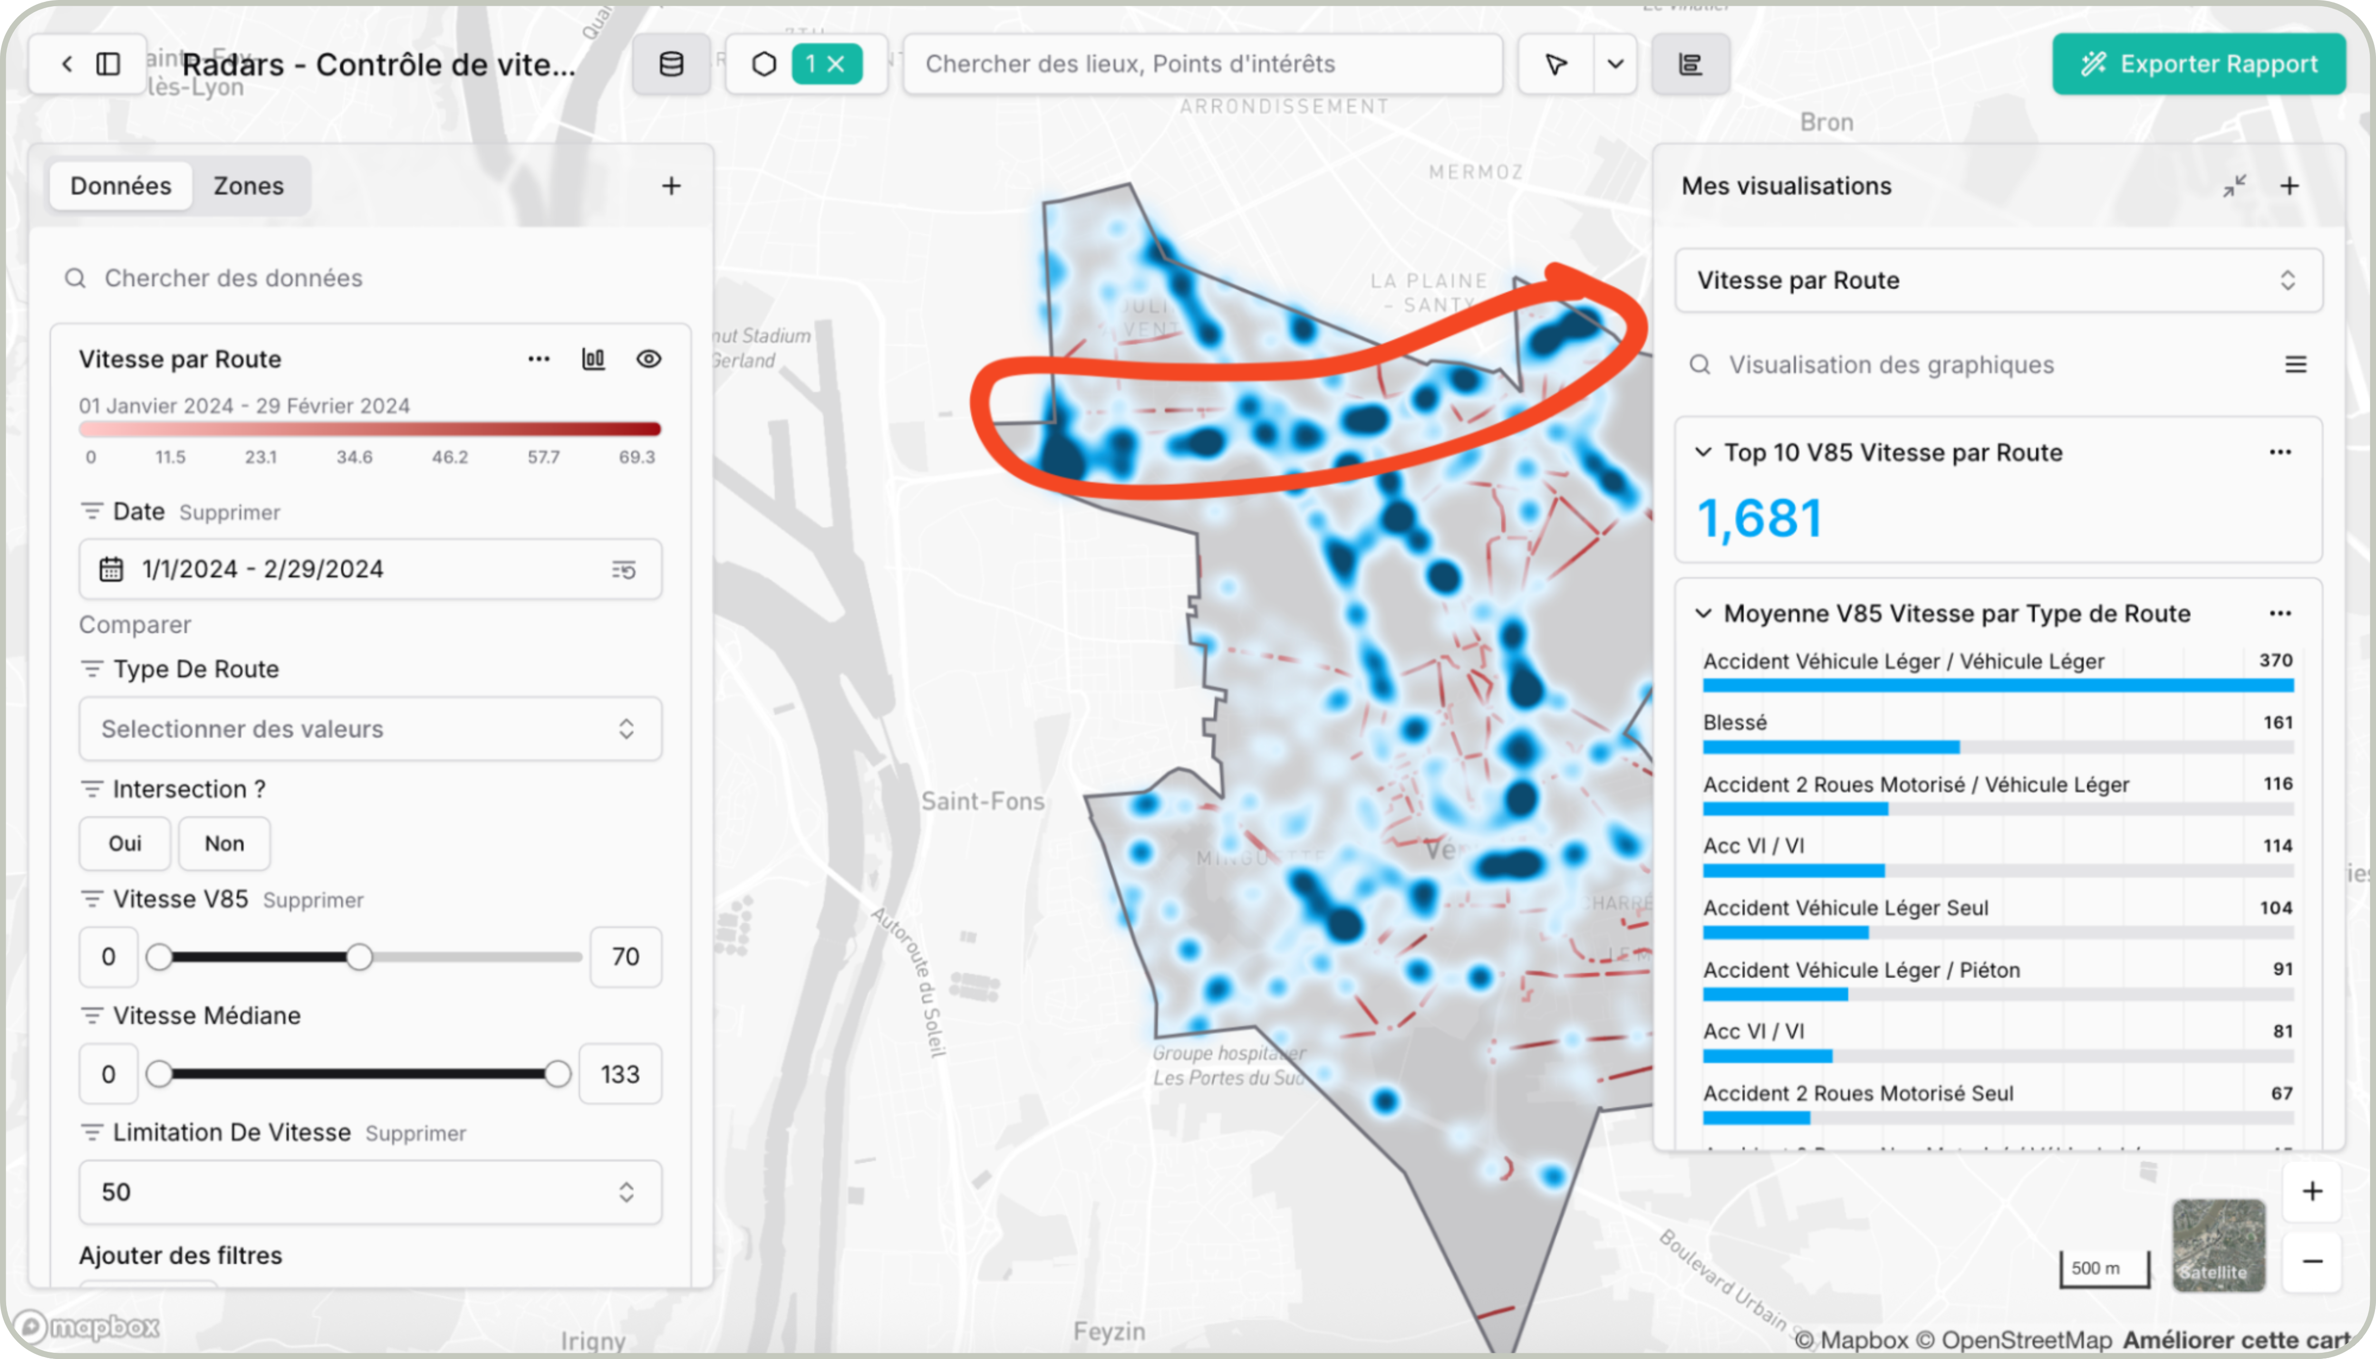Select Oui for Intersection filter
Screen dimensions: 2376x1359
click(x=125, y=844)
